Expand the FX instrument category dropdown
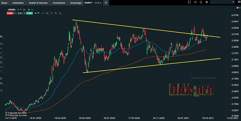Image resolution: width=241 pixels, height=121 pixels. click(x=19, y=10)
